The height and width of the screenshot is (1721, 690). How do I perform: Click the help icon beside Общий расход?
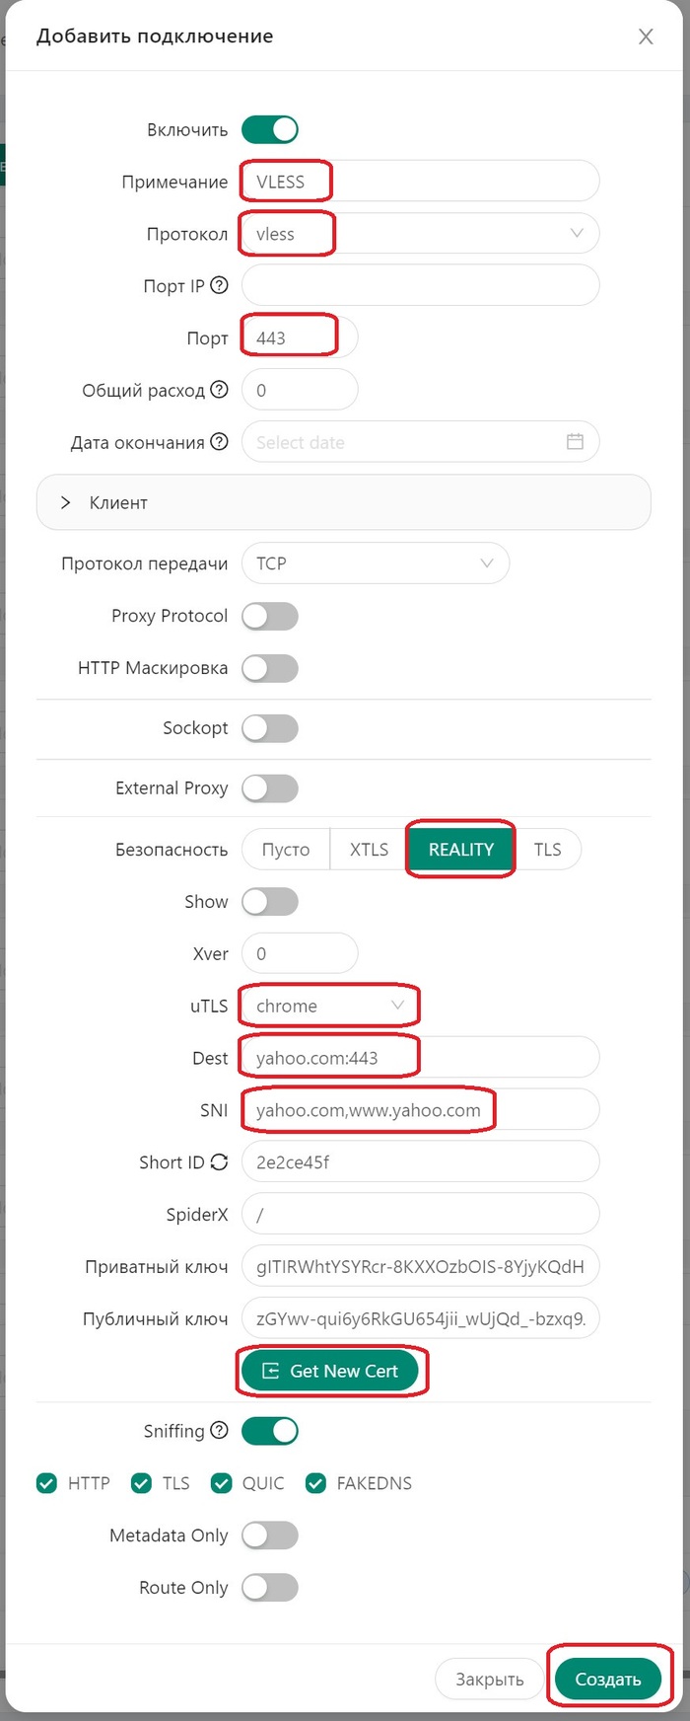(x=219, y=390)
